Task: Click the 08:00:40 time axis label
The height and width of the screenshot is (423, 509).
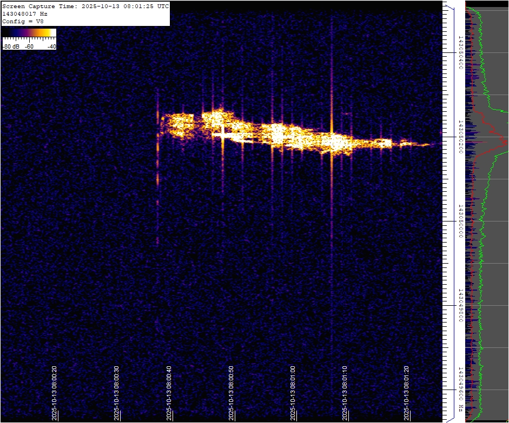Action: 169,393
